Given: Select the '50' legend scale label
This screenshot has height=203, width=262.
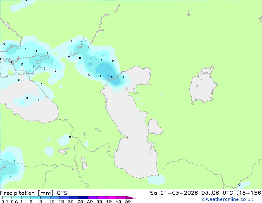Looking at the screenshot, I should pos(128,201).
